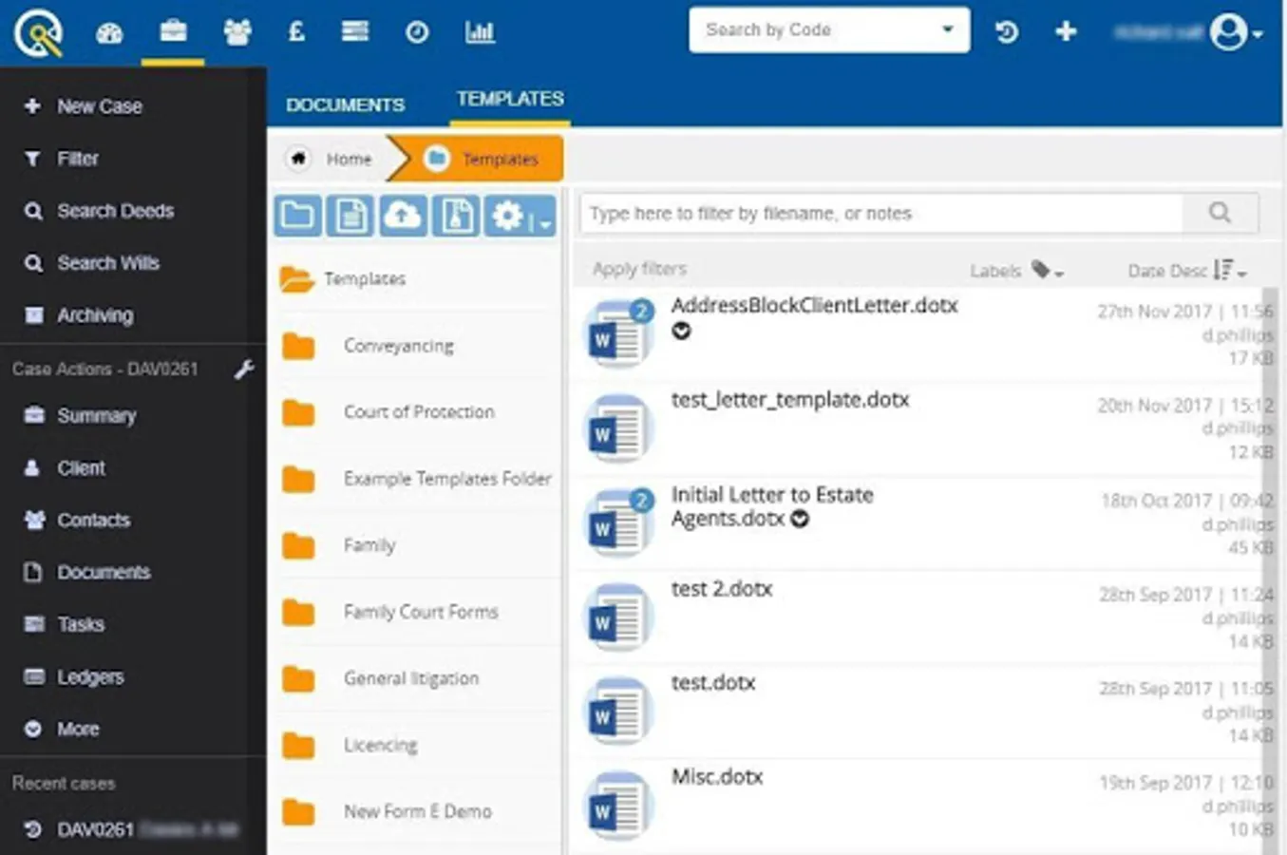Click the Home breadcrumb link
Screen dimensions: 1287x855
click(348, 159)
